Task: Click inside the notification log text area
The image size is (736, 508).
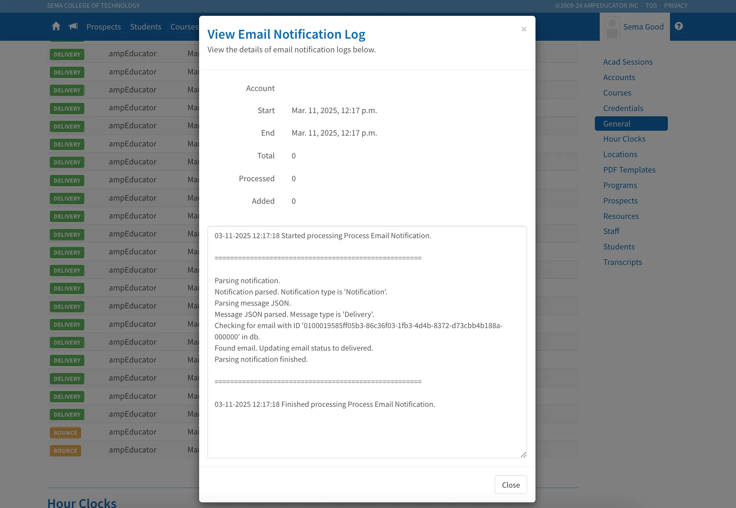Action: click(x=367, y=342)
